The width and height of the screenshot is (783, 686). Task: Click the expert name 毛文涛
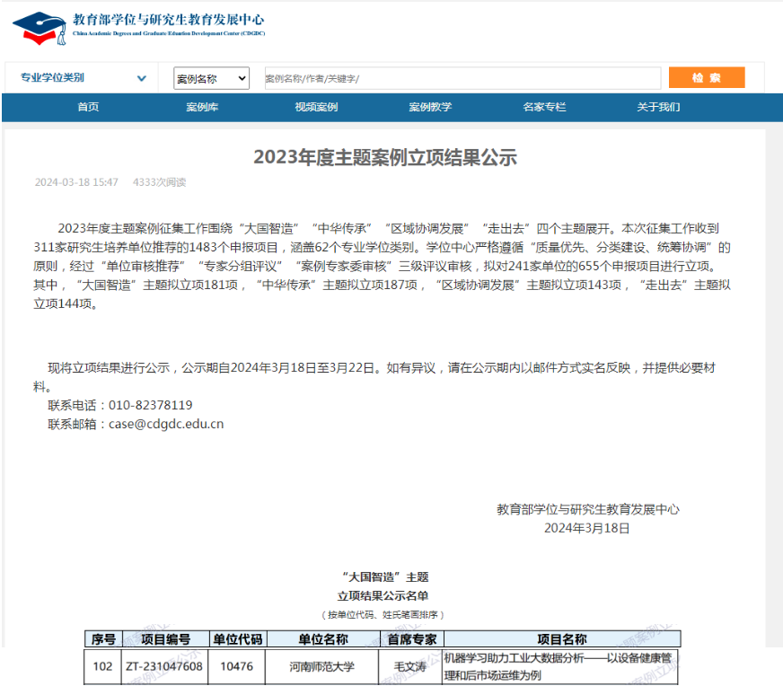click(x=410, y=666)
